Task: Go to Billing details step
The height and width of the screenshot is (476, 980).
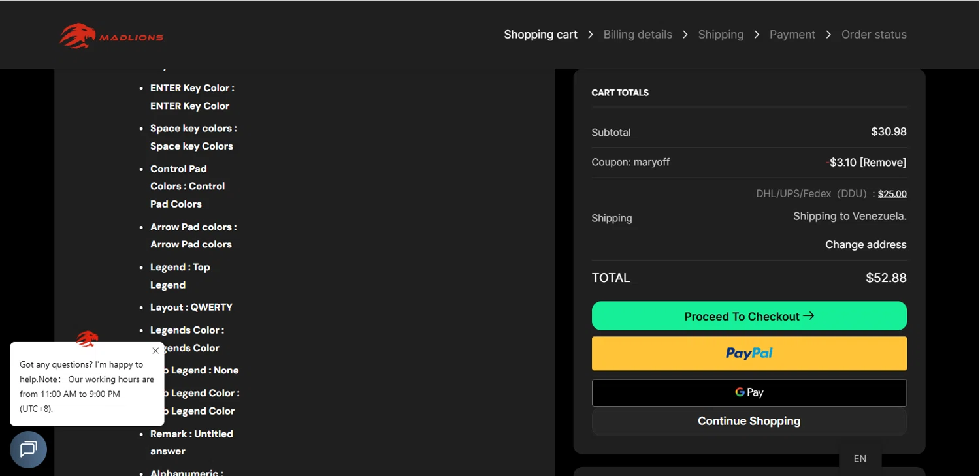Action: pos(638,35)
